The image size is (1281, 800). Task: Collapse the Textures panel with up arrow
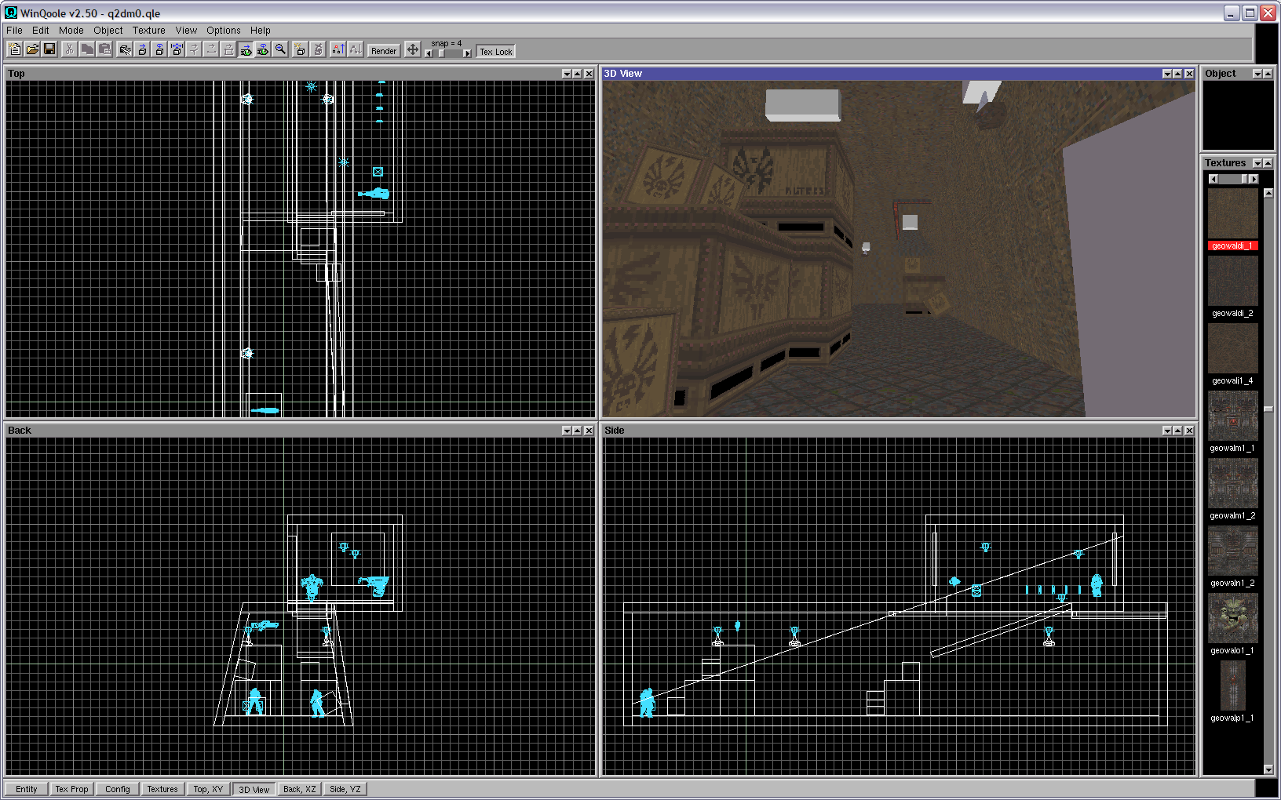(1268, 163)
